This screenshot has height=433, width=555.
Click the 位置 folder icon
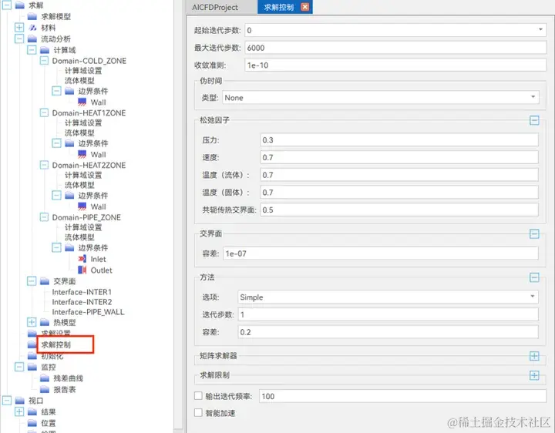[32, 423]
